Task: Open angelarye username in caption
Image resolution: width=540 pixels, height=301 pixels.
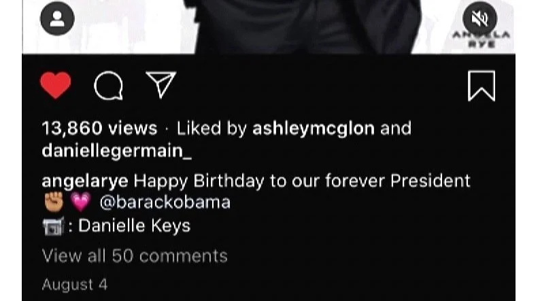Action: pos(85,181)
